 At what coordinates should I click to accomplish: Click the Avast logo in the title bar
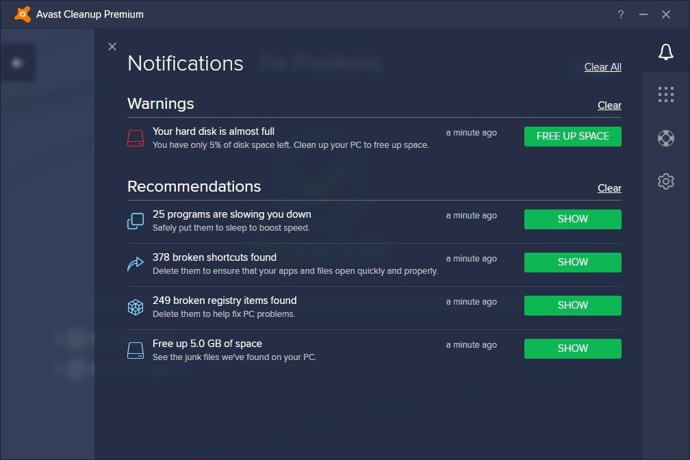point(21,14)
